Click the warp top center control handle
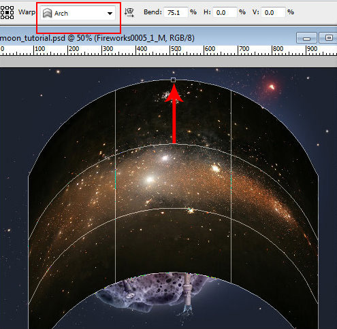 (174, 80)
